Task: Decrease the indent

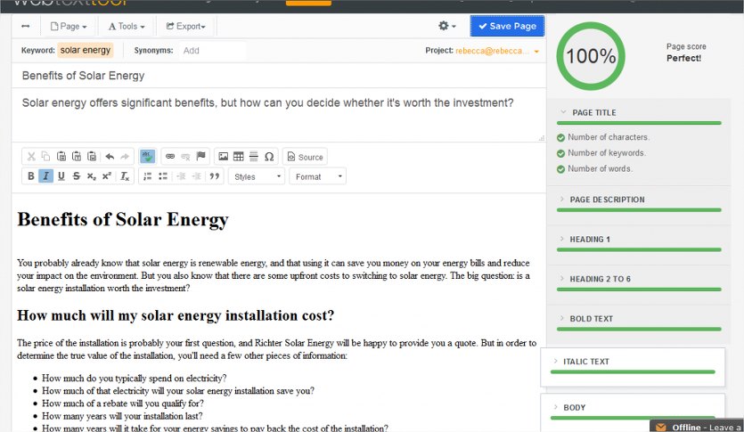Action: pyautogui.click(x=181, y=176)
